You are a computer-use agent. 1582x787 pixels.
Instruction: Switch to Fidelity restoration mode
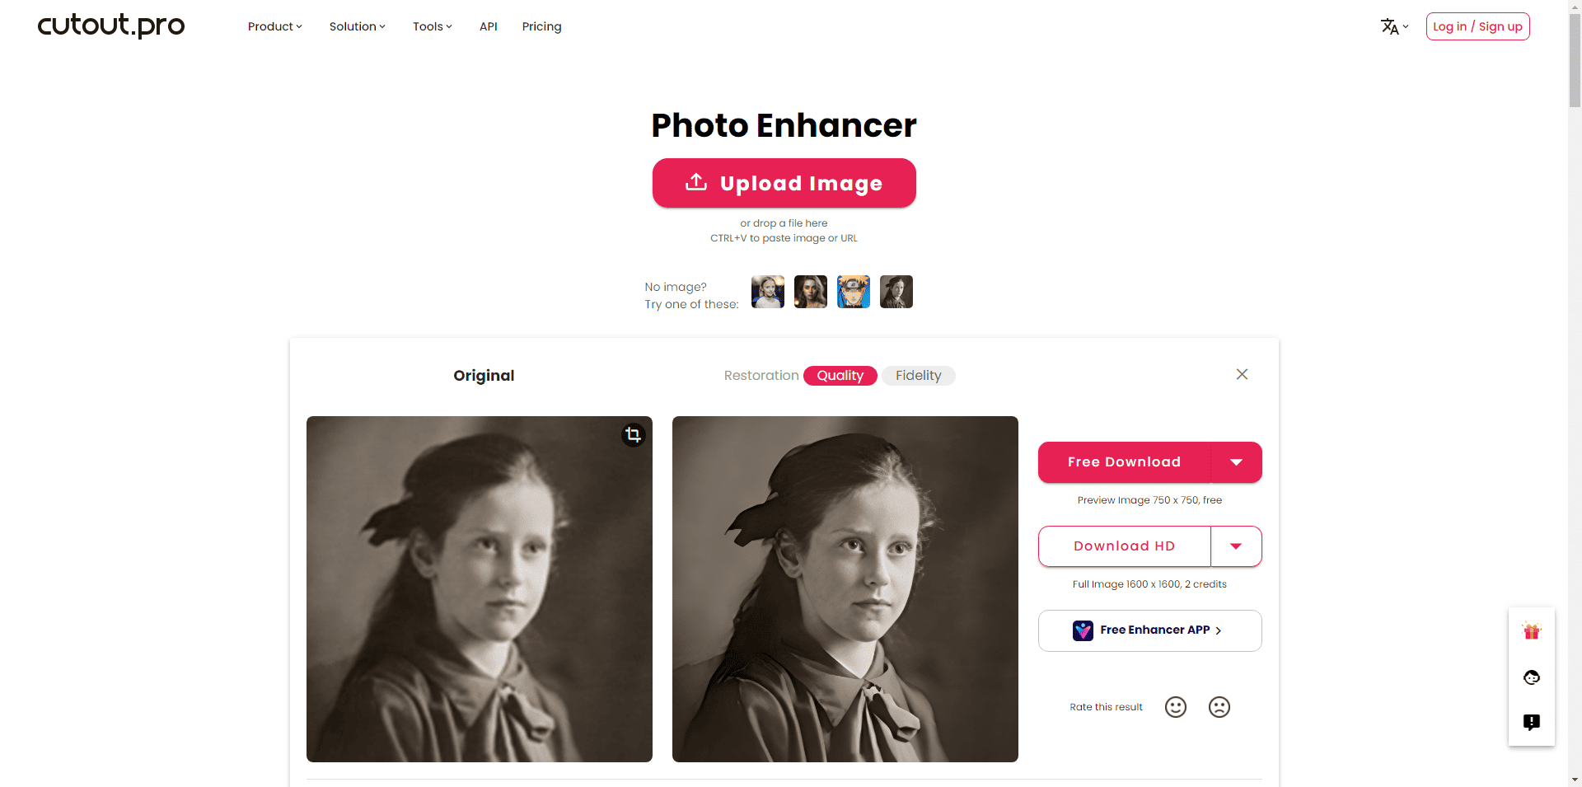tap(919, 376)
